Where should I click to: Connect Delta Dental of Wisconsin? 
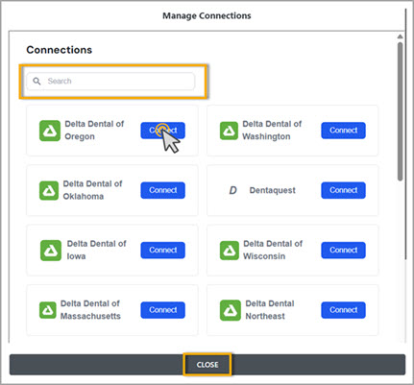343,250
